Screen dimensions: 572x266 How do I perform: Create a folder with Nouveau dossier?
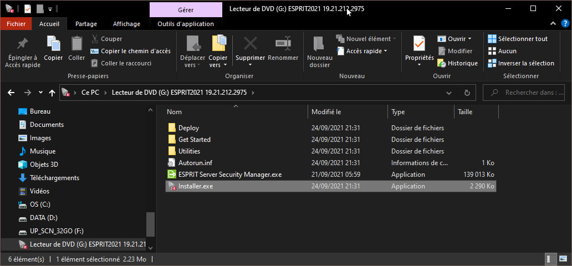[x=319, y=44]
